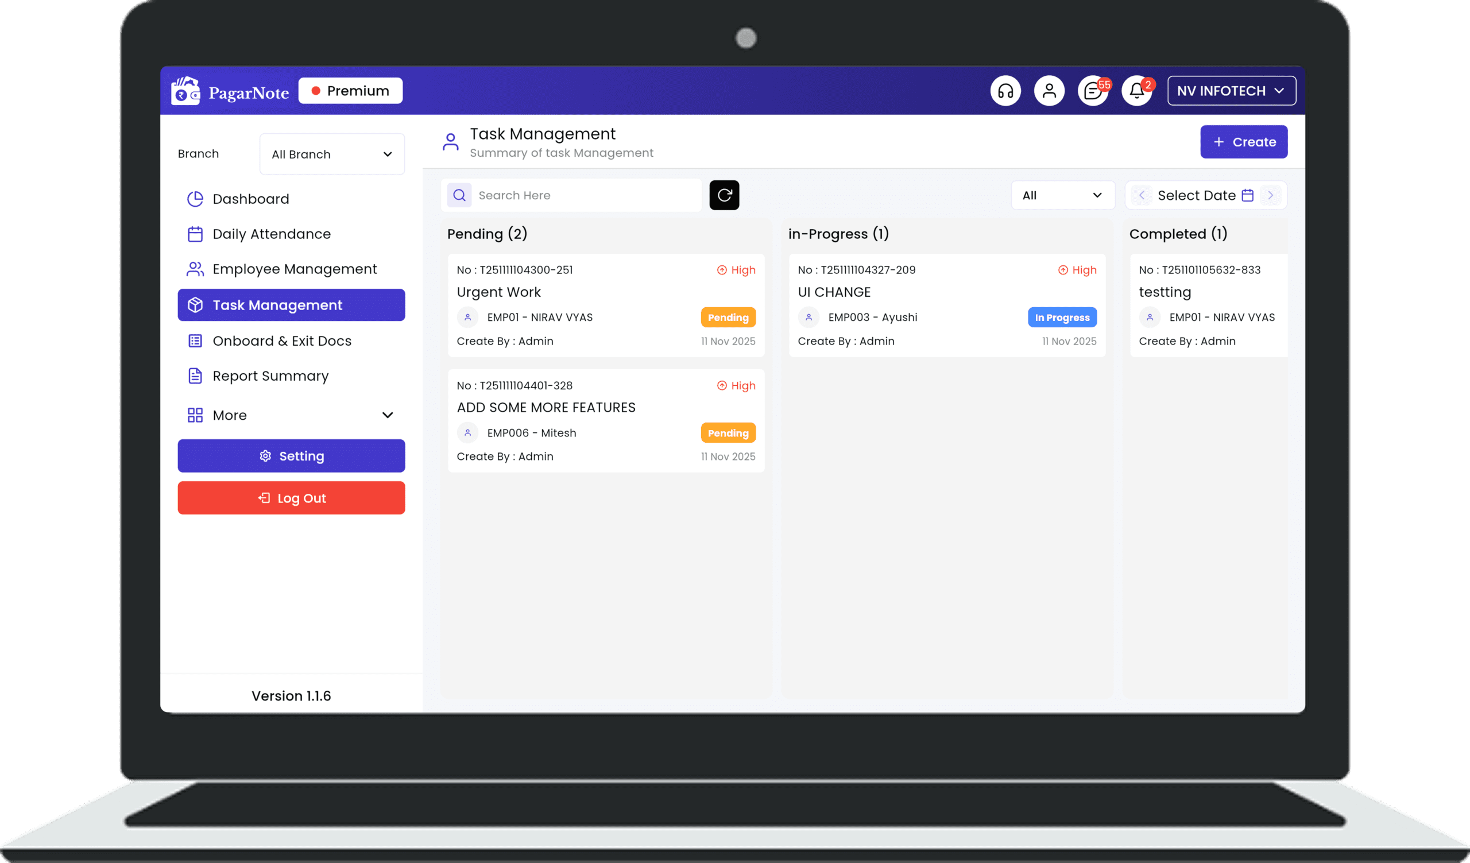This screenshot has width=1470, height=863.
Task: Focus the Search Here input field
Action: [586, 195]
